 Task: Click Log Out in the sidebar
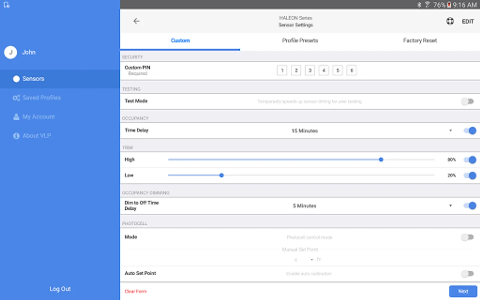click(x=60, y=289)
